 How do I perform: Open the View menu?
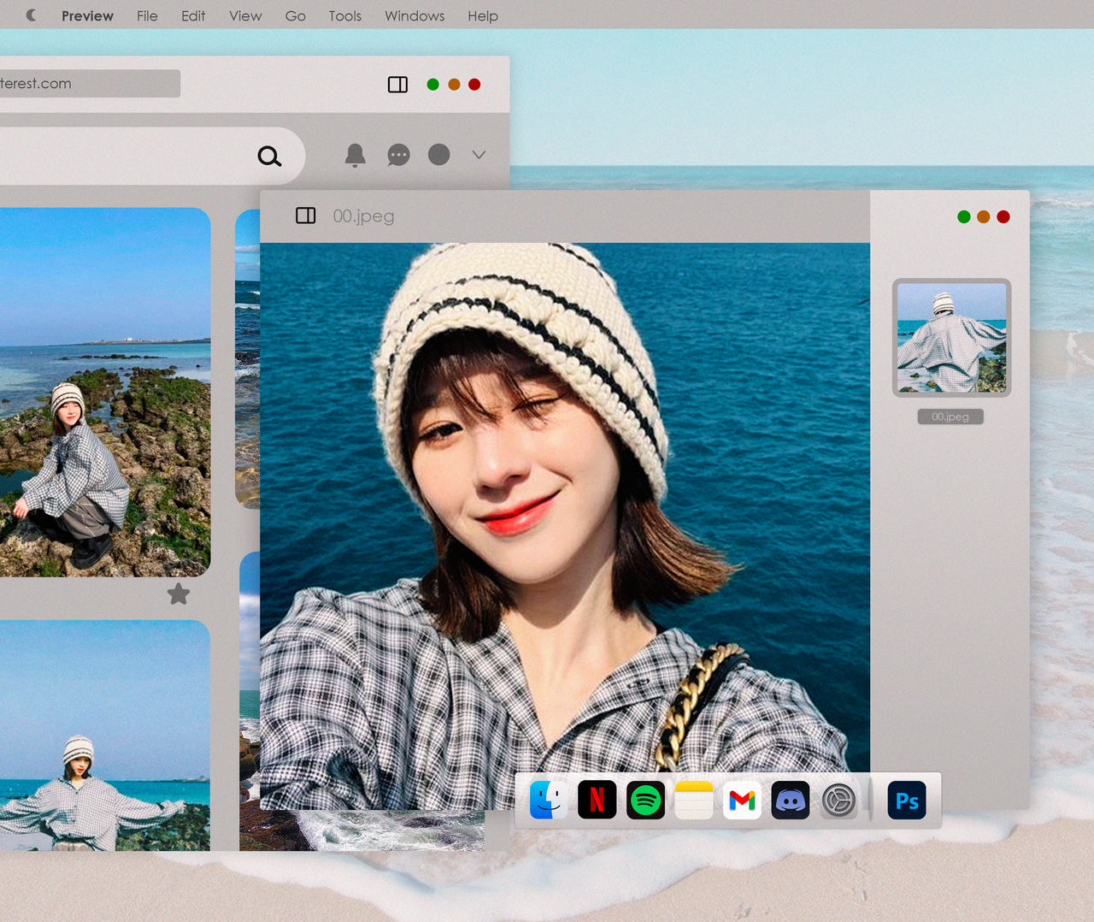[x=245, y=15]
